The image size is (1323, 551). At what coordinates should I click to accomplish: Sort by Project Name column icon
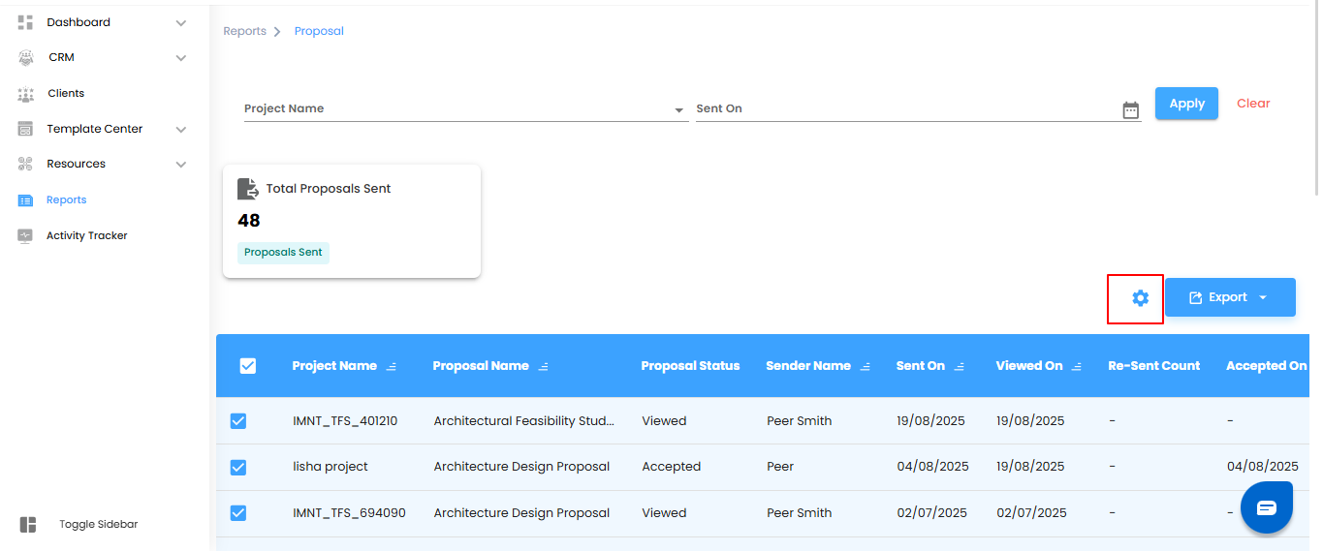(392, 366)
